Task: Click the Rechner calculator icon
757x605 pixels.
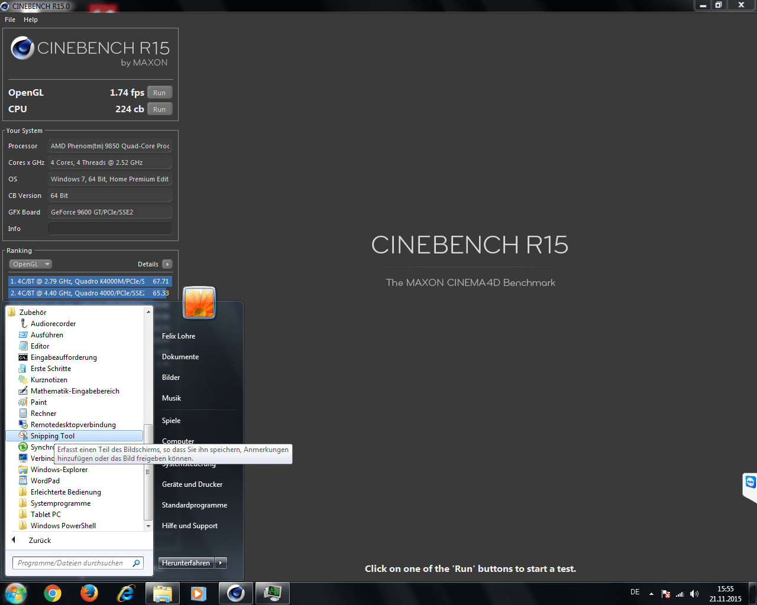Action: tap(23, 414)
